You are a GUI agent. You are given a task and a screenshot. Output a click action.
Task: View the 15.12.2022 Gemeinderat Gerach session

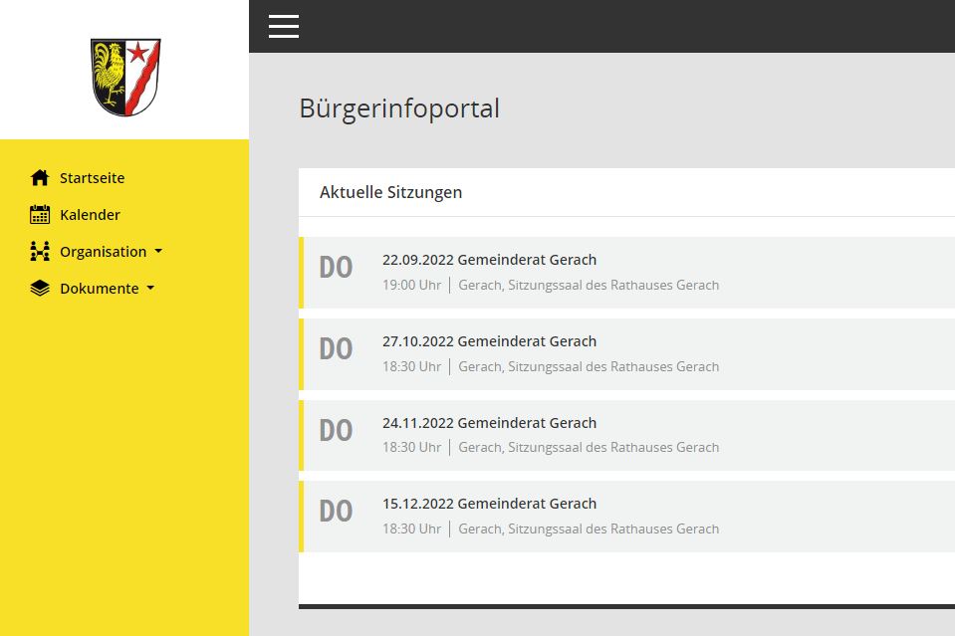(x=489, y=504)
